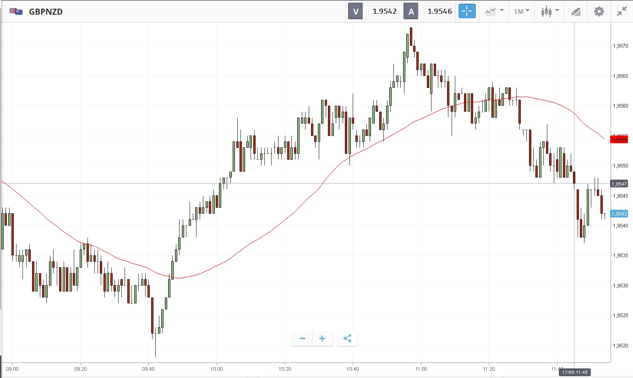Click the blue 1,9542 current price label
Viewport: 633px width, 378px height.
point(619,214)
